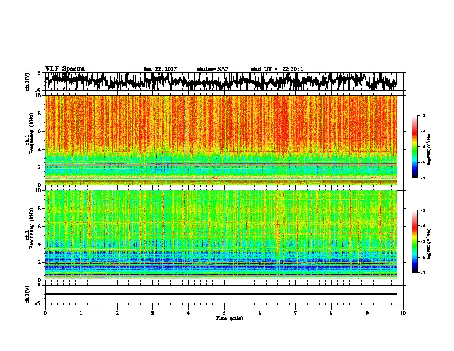
Task: Click ch.1 frequency axis tick "6"
Action: (40, 131)
